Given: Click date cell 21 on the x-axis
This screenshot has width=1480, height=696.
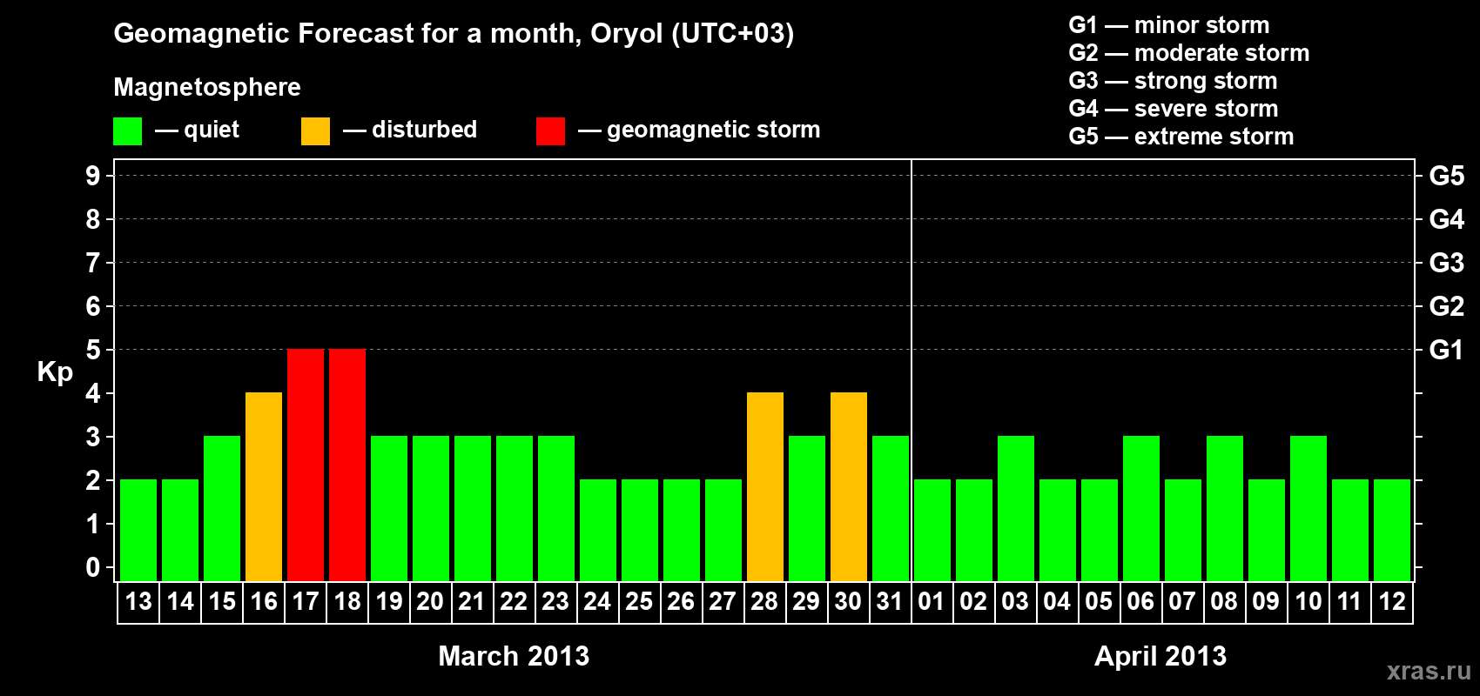Looking at the screenshot, I should coord(473,602).
